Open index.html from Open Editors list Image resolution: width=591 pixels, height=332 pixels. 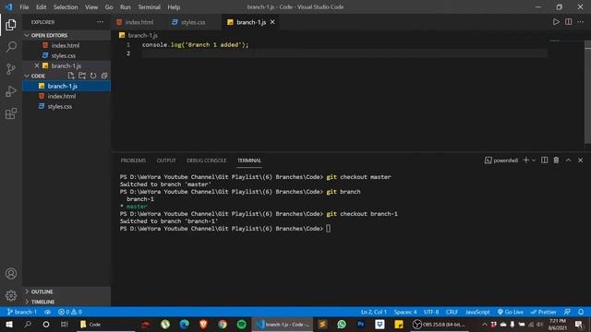(x=66, y=45)
